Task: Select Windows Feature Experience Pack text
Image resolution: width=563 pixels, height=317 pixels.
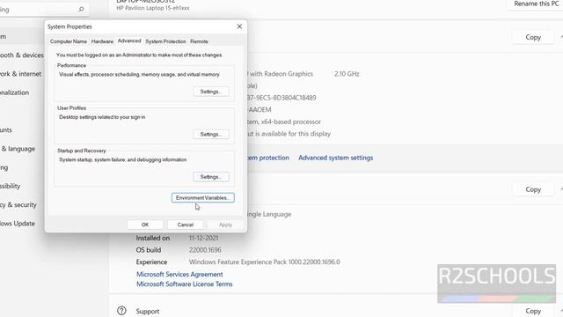Action: click(x=264, y=262)
